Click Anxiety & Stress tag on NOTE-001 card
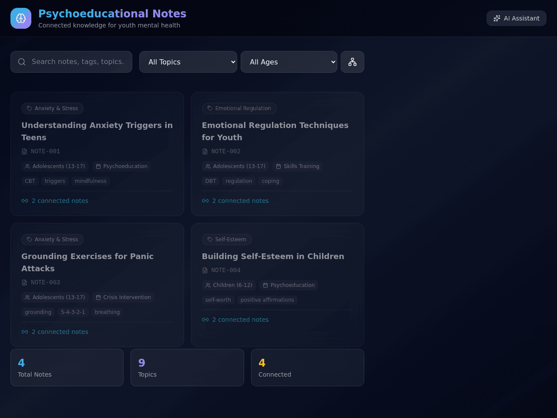Image resolution: width=557 pixels, height=418 pixels. coord(52,108)
